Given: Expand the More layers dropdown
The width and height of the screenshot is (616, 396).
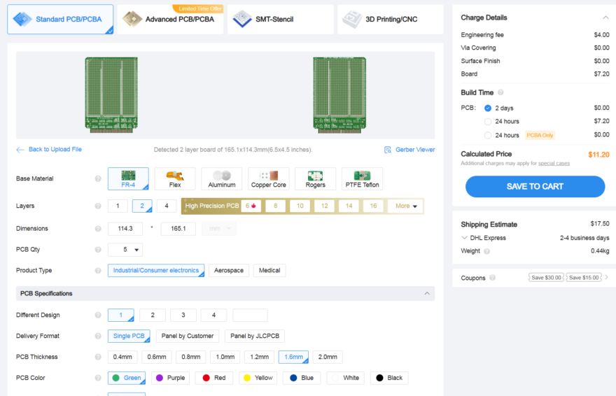Looking at the screenshot, I should [406, 206].
